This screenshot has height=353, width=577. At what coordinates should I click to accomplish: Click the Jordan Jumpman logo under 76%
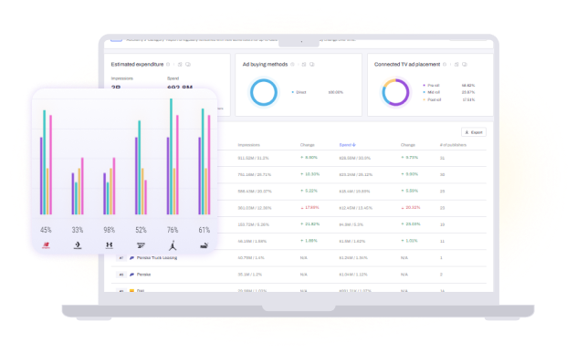click(173, 245)
